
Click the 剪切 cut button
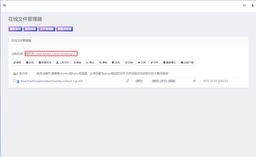pos(90,63)
